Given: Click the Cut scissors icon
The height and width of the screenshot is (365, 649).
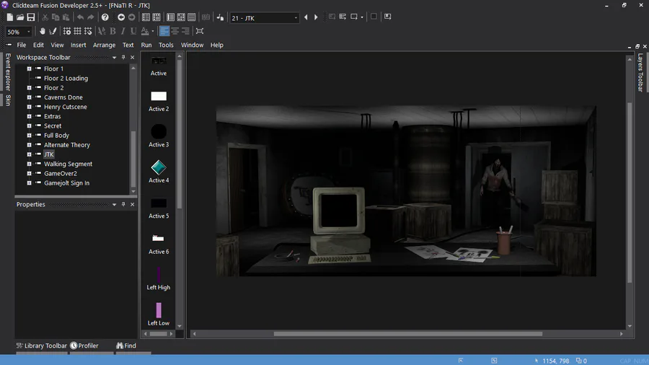Looking at the screenshot, I should pos(45,17).
